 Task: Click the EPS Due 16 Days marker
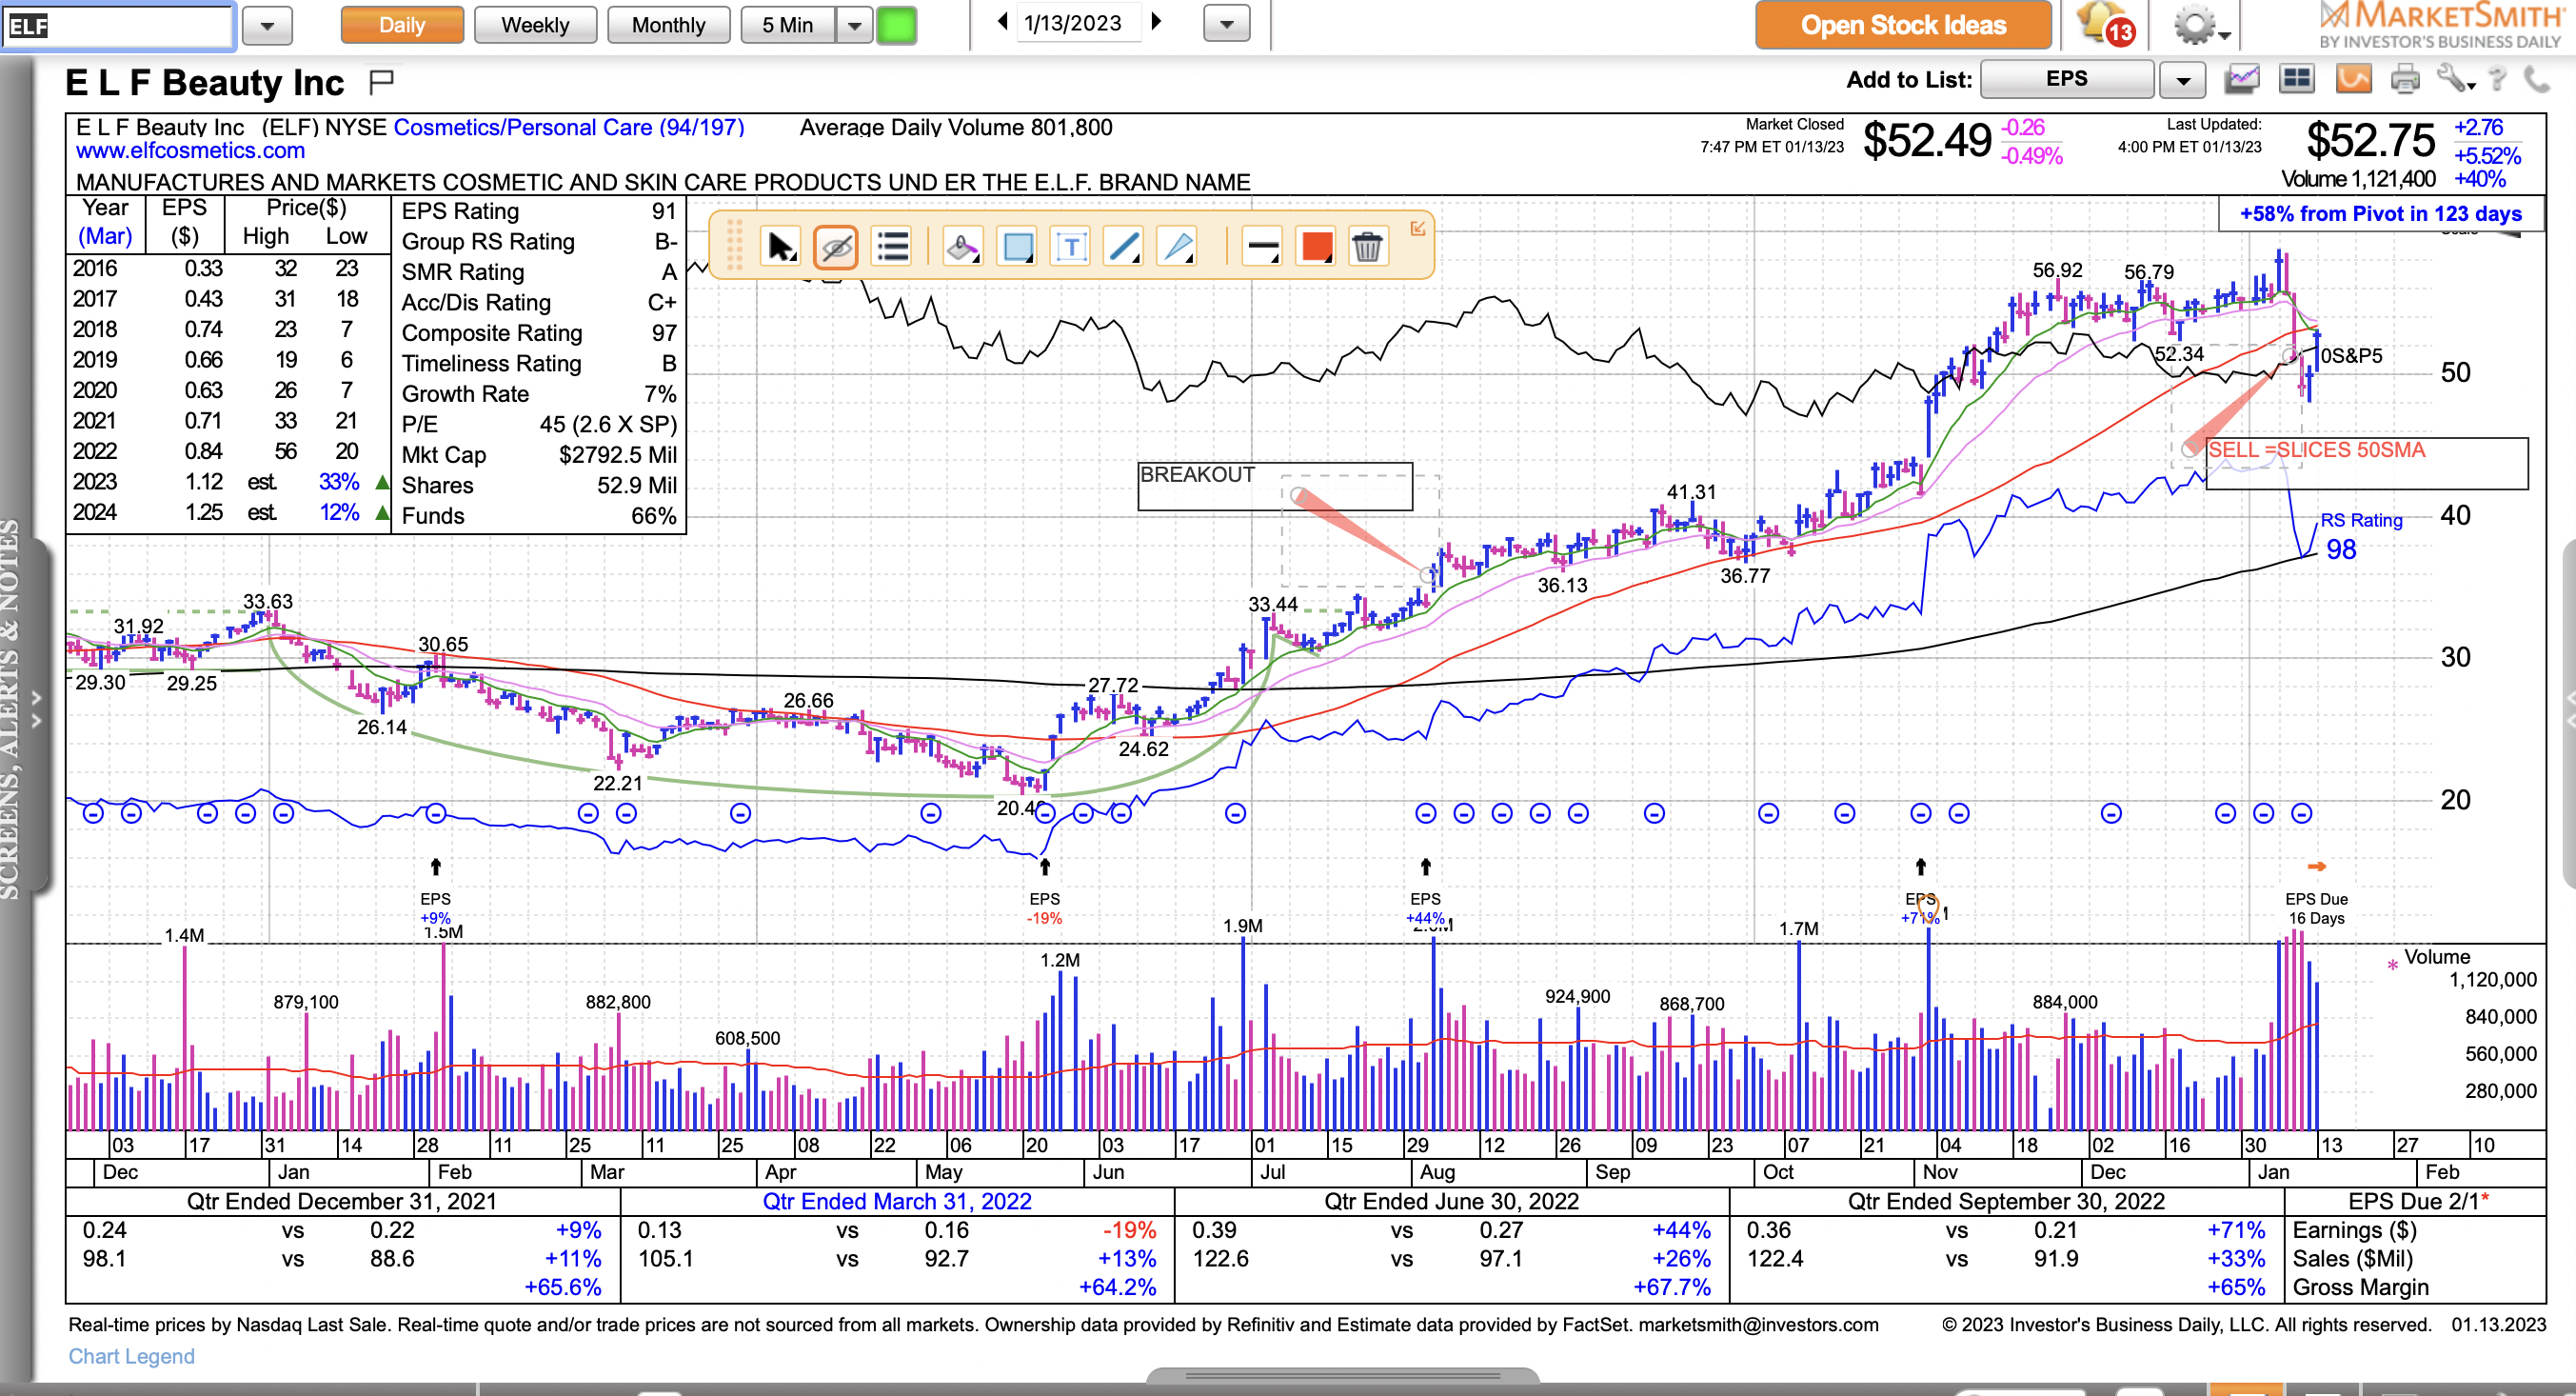click(2316, 908)
